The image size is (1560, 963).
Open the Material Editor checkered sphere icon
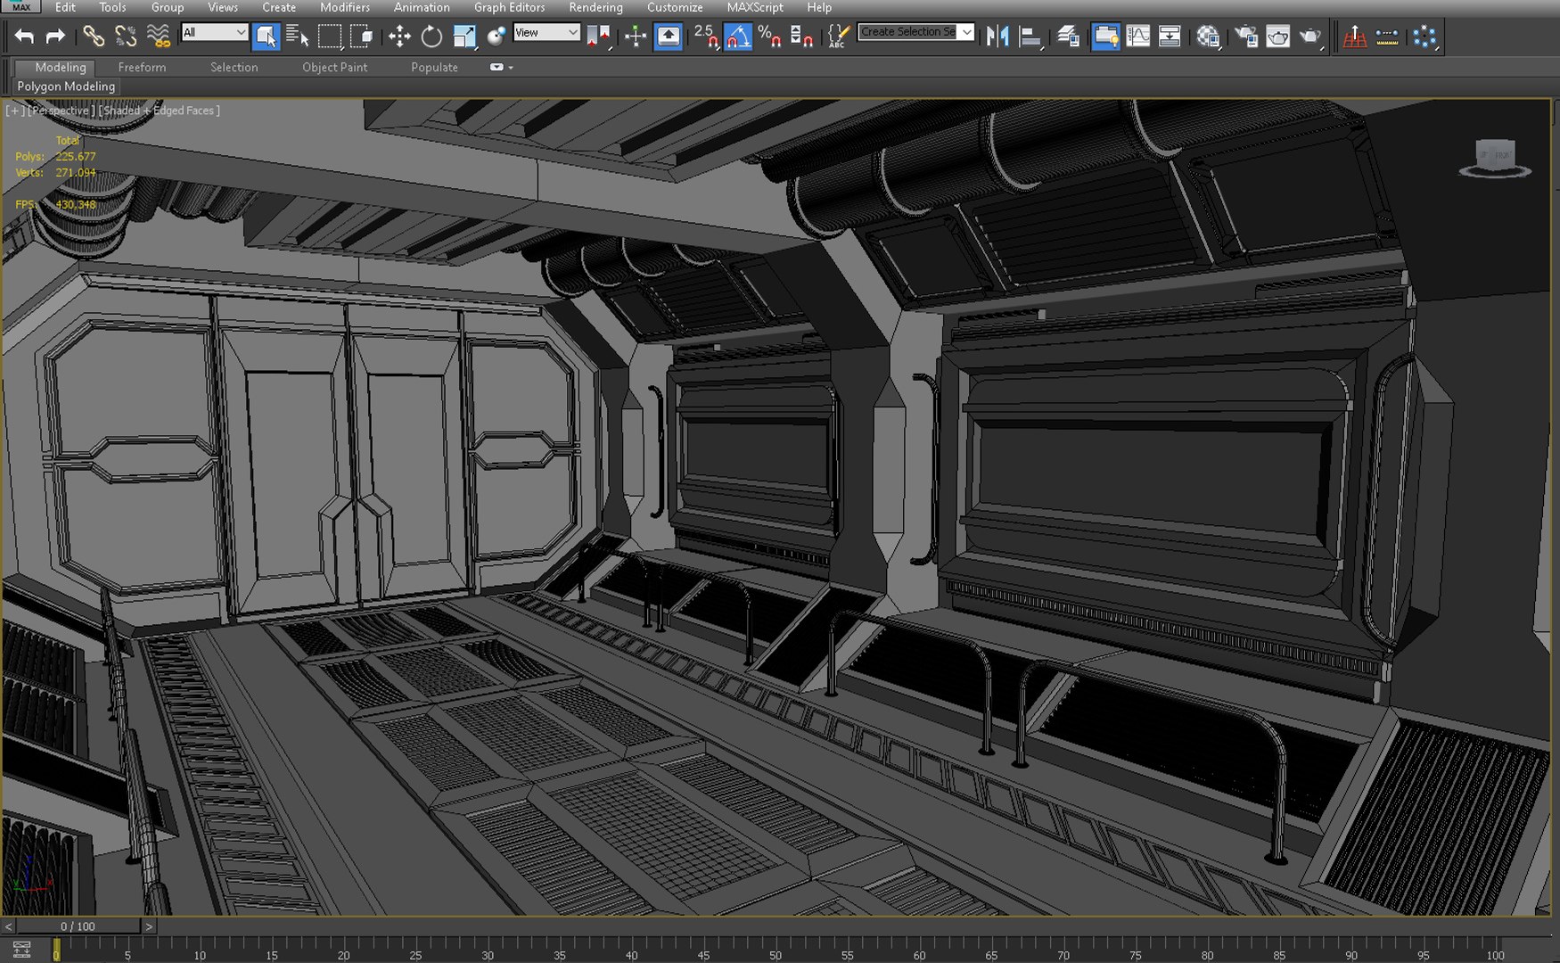[1208, 37]
